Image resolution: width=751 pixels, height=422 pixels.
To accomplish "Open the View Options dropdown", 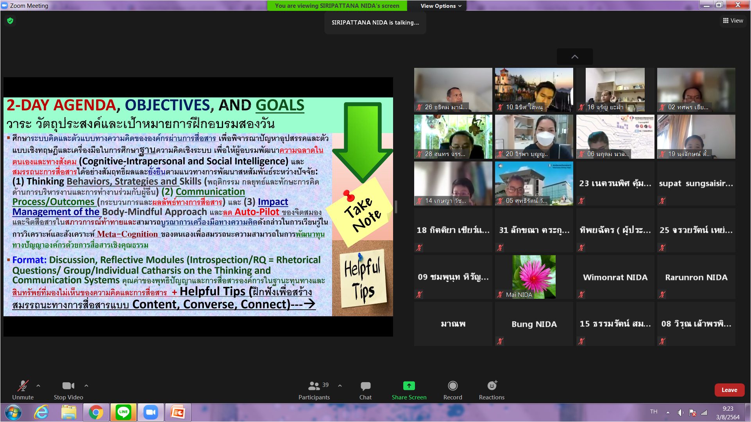I will (441, 6).
